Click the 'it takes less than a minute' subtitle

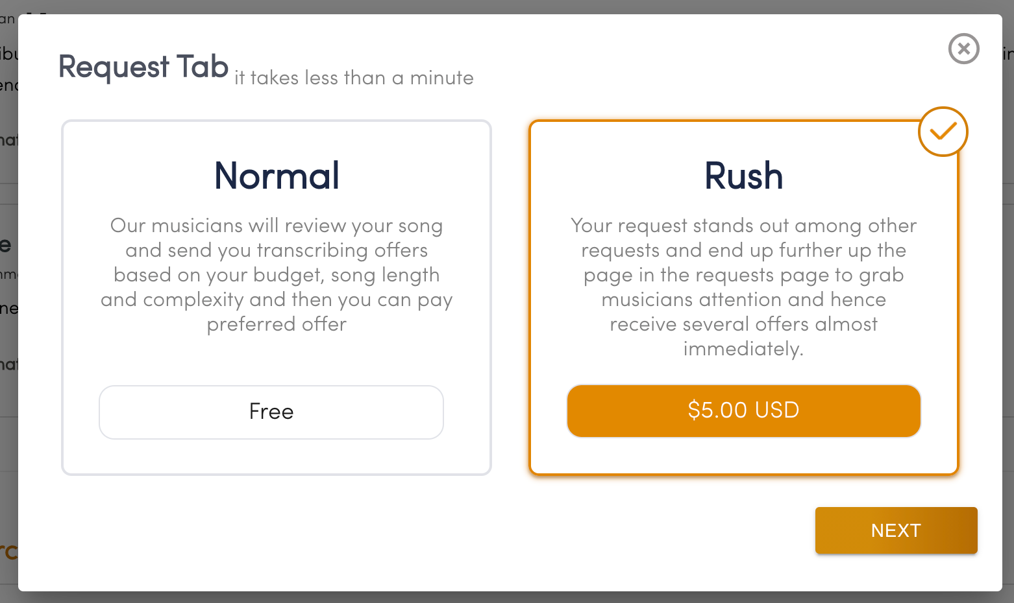(x=354, y=78)
